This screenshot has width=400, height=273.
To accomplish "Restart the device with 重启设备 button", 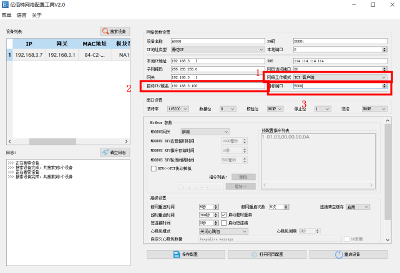I will [x=348, y=254].
